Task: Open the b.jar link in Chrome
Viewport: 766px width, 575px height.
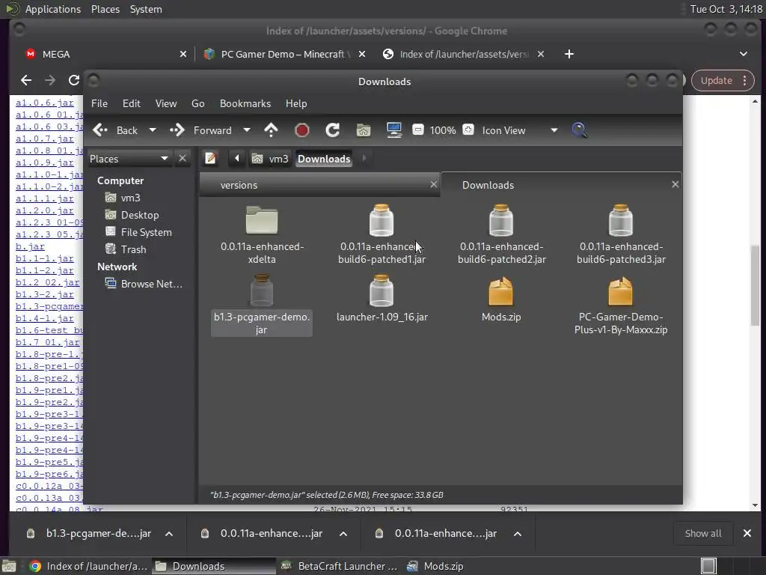Action: click(30, 246)
